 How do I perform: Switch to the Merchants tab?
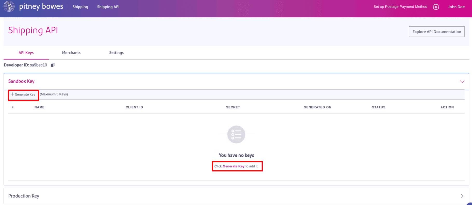pyautogui.click(x=71, y=53)
